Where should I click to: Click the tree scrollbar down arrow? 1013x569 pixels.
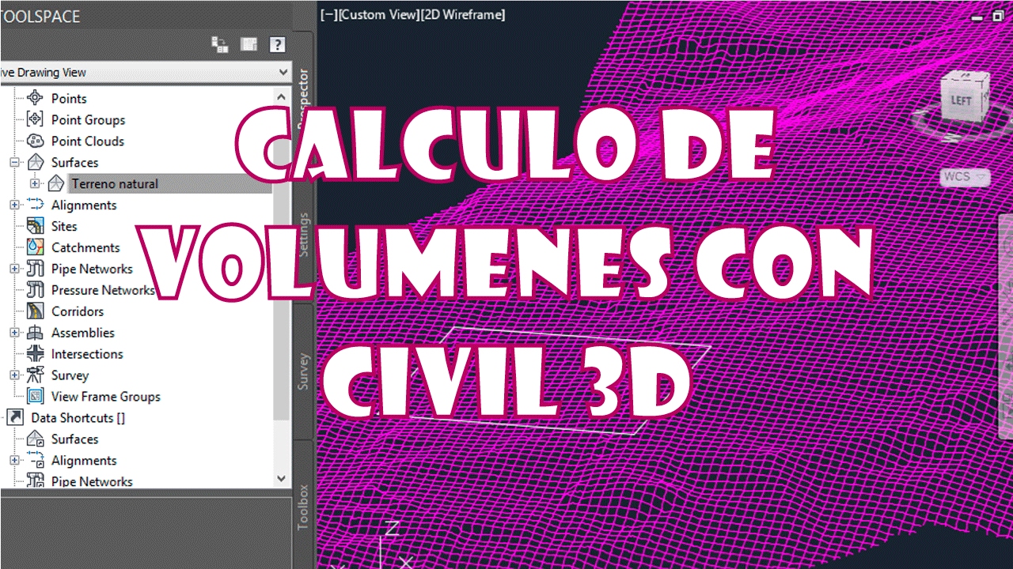pyautogui.click(x=282, y=478)
